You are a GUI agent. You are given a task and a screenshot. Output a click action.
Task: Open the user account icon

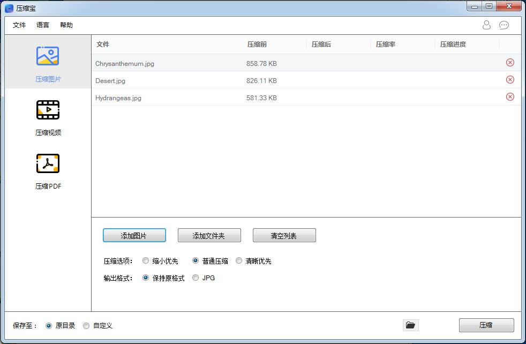point(486,25)
